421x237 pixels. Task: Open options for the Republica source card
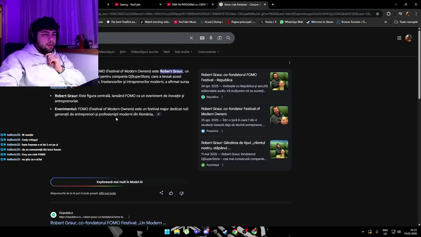coord(222,97)
